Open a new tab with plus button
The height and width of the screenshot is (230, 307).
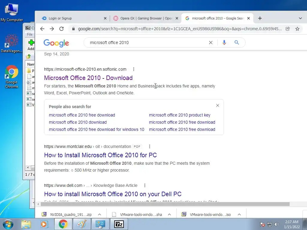260,18
